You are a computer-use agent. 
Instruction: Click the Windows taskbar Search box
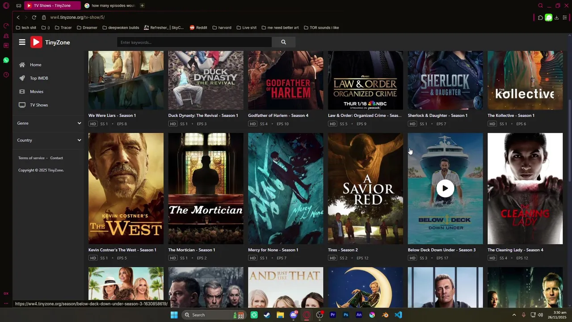click(213, 315)
